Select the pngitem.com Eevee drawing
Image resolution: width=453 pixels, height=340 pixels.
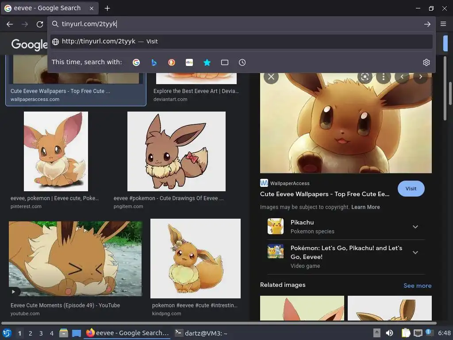[176, 151]
